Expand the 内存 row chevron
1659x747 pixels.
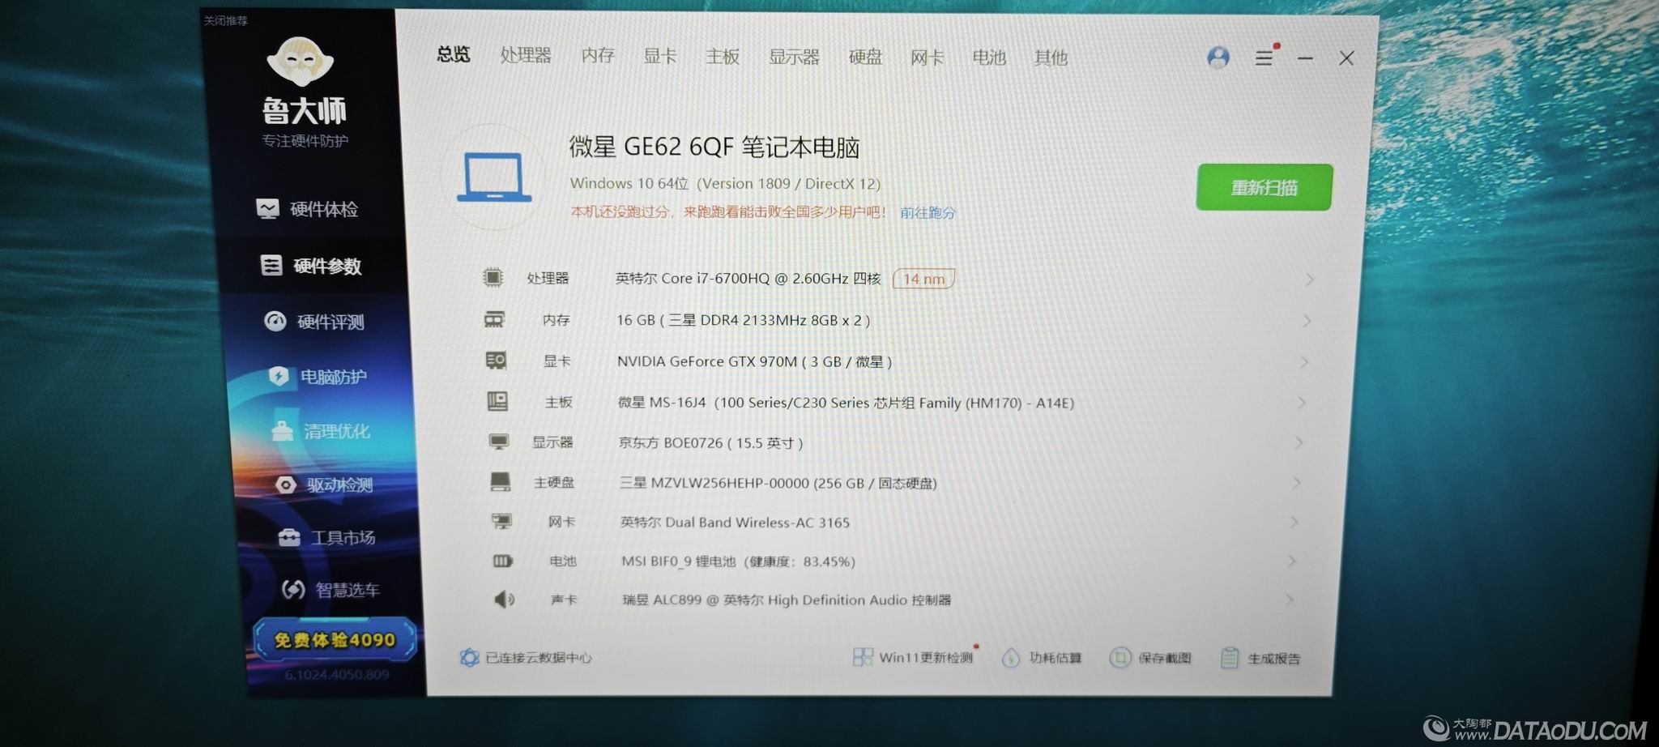tap(1307, 321)
